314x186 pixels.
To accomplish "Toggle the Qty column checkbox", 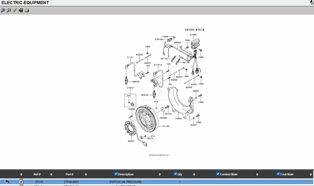I will tap(176, 174).
